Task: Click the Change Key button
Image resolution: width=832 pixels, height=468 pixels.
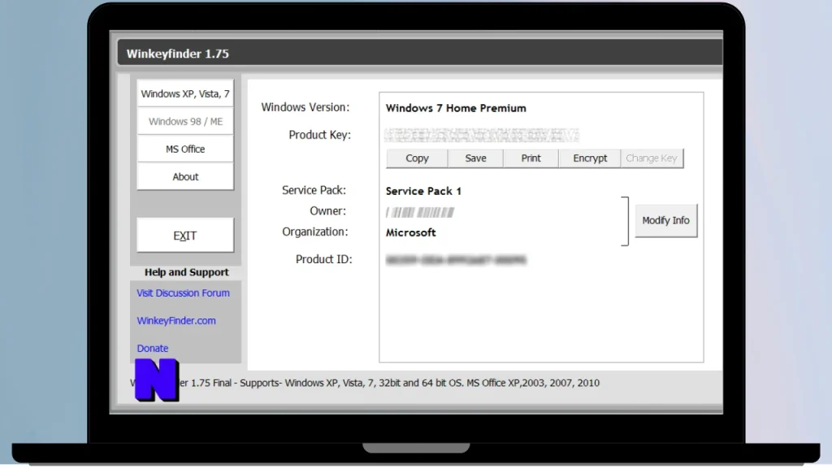Action: point(652,158)
